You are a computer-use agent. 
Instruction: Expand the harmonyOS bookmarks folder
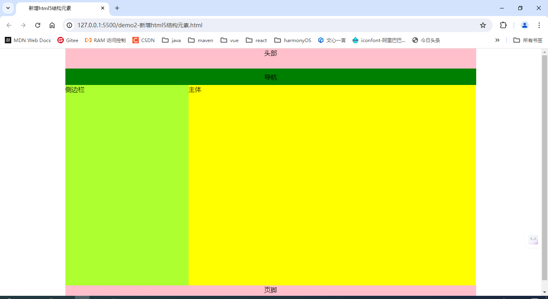point(293,40)
